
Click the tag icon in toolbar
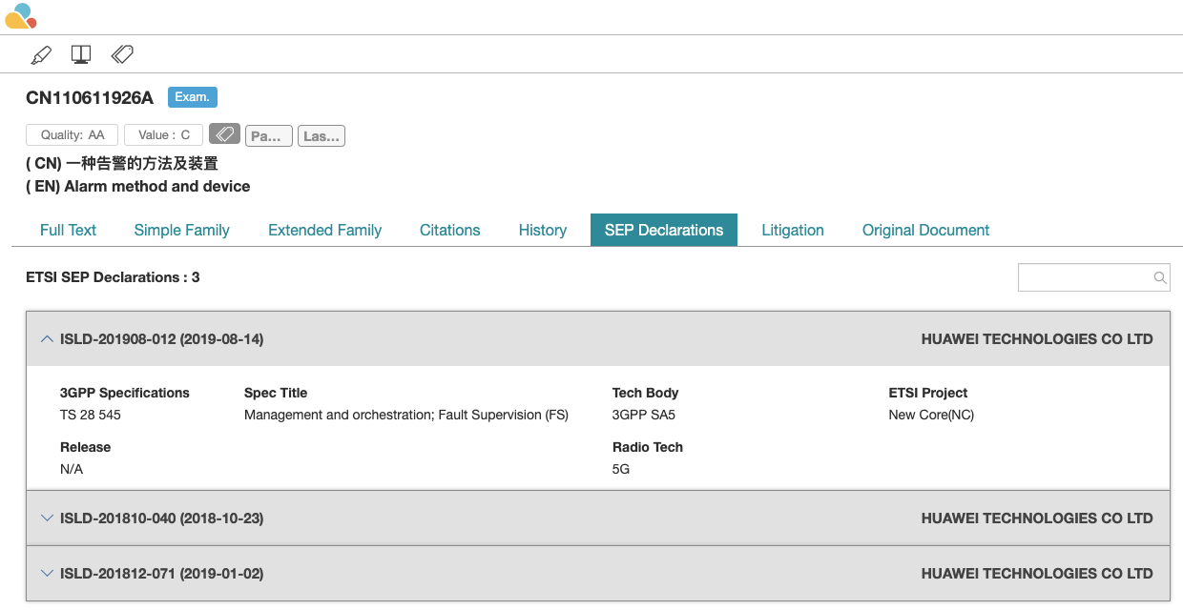coord(122,54)
